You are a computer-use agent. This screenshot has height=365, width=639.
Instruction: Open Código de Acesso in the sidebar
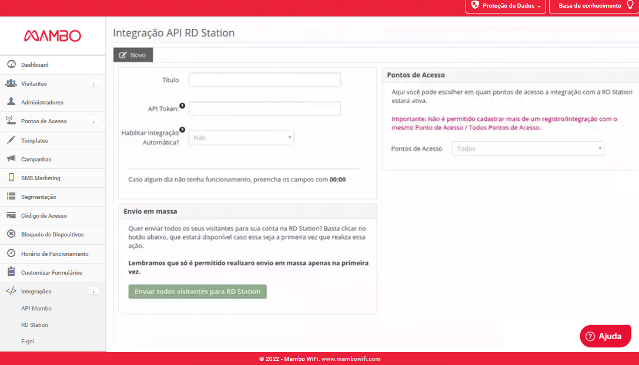point(53,216)
